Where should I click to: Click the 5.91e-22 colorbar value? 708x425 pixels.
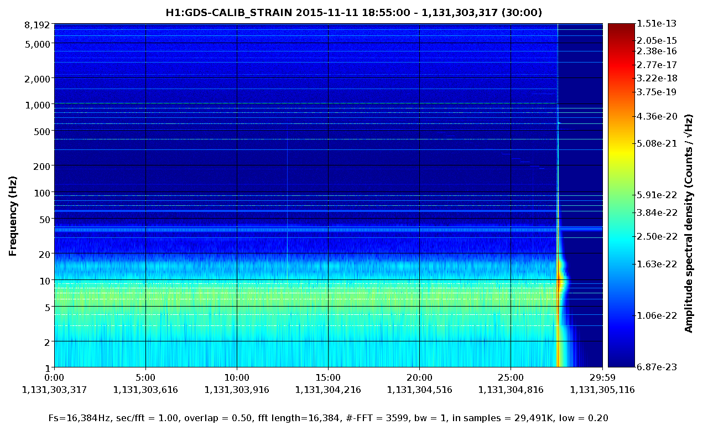click(x=657, y=195)
